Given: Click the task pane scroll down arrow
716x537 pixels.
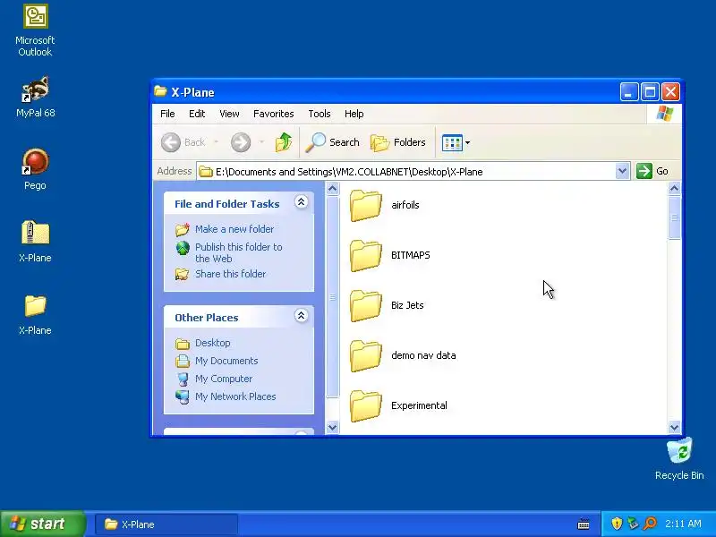Looking at the screenshot, I should (332, 428).
